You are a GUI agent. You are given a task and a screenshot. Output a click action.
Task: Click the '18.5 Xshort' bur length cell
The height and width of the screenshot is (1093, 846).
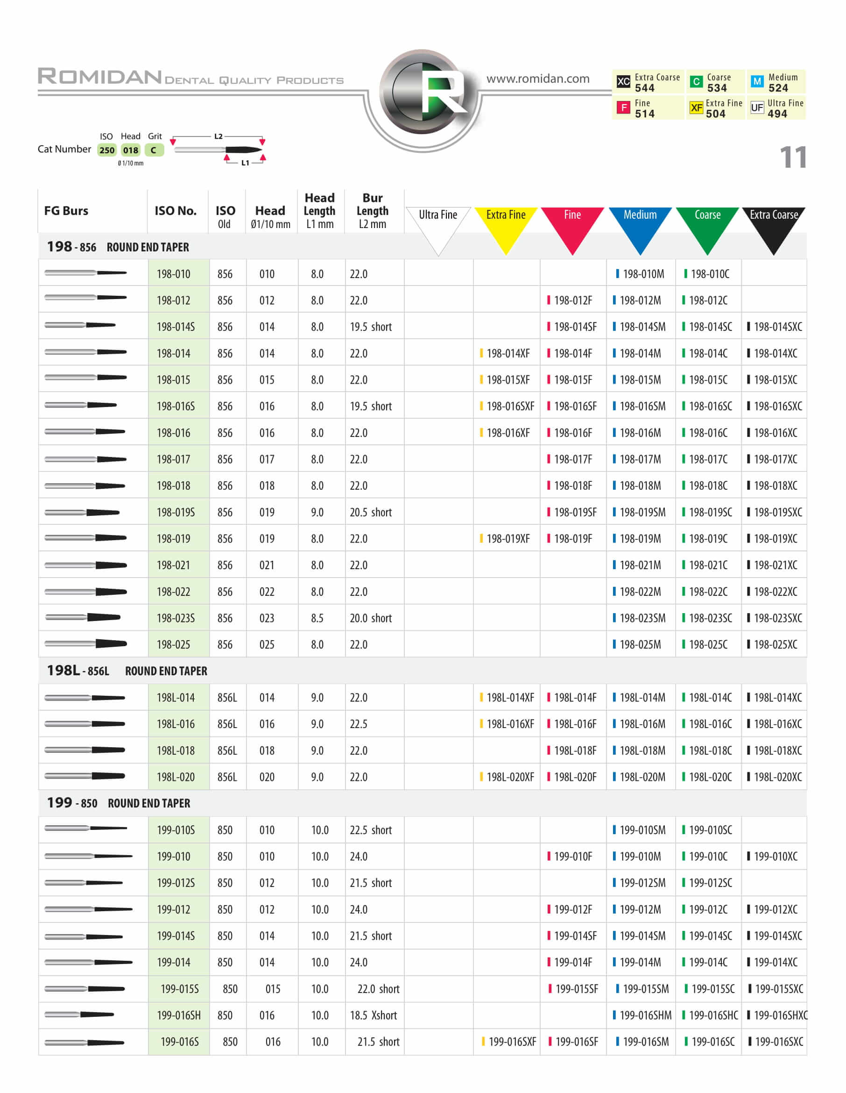[x=374, y=1015]
